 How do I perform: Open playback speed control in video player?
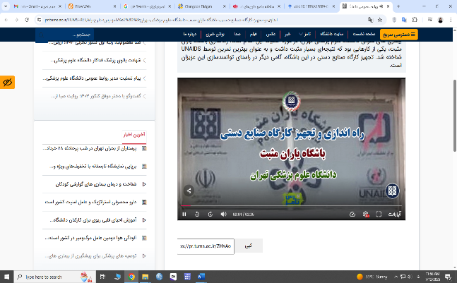pyautogui.click(x=352, y=215)
